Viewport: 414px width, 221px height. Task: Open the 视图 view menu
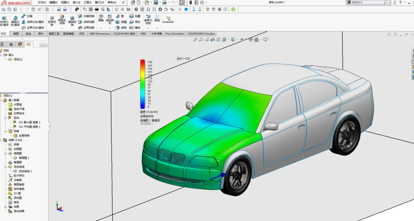coord(65,2)
